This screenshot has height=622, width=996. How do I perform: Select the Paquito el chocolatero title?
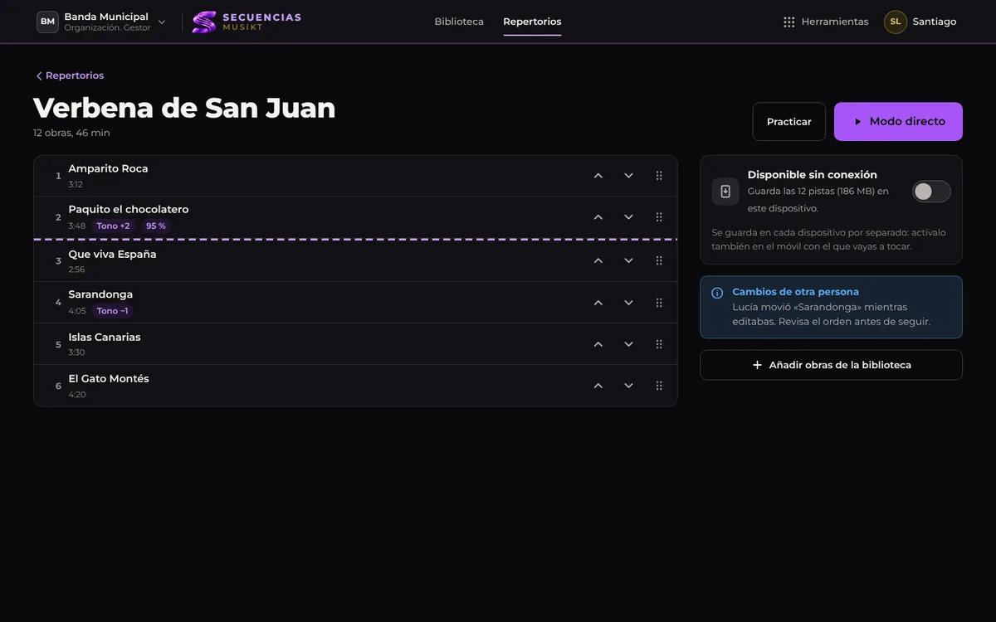click(129, 209)
